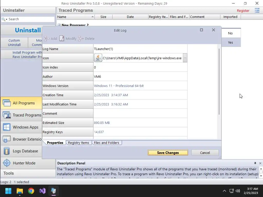Click the Delete icon in Edit Log toolbar

(81, 38)
